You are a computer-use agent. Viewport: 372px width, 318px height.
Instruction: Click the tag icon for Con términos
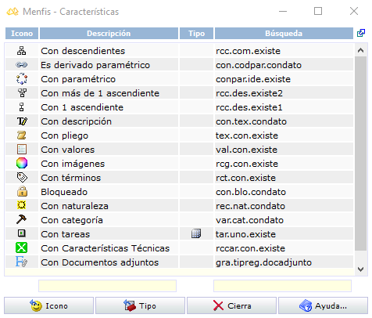pyautogui.click(x=22, y=178)
